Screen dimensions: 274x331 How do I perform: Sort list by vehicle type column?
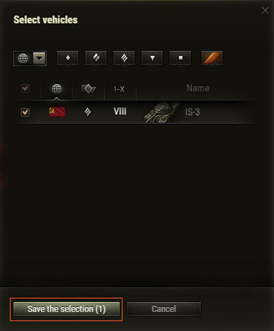[x=89, y=89]
